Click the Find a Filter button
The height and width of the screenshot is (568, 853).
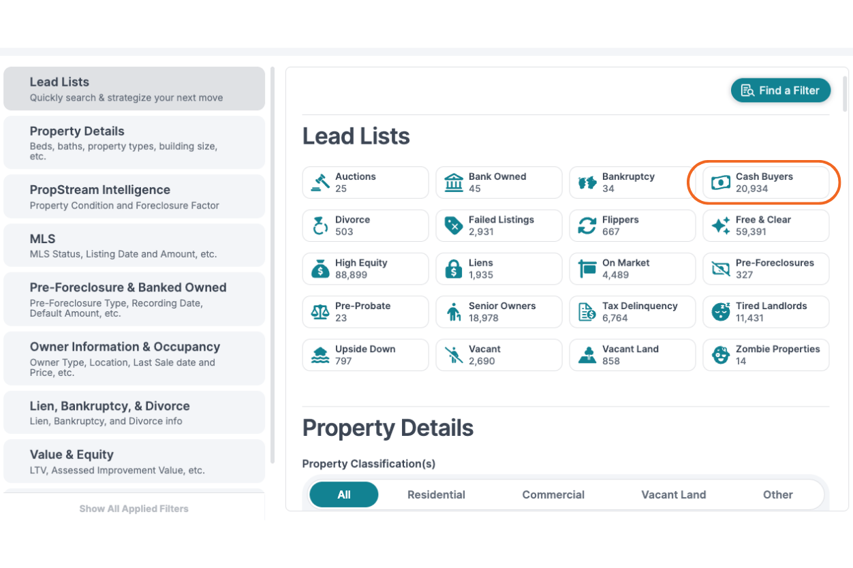point(781,90)
